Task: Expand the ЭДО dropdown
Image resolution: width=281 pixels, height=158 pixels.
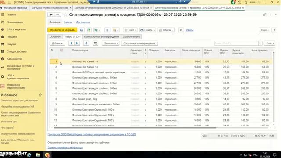Action: [130, 30]
